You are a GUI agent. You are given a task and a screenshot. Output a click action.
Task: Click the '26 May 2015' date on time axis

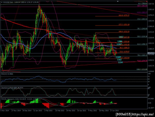[103, 111]
